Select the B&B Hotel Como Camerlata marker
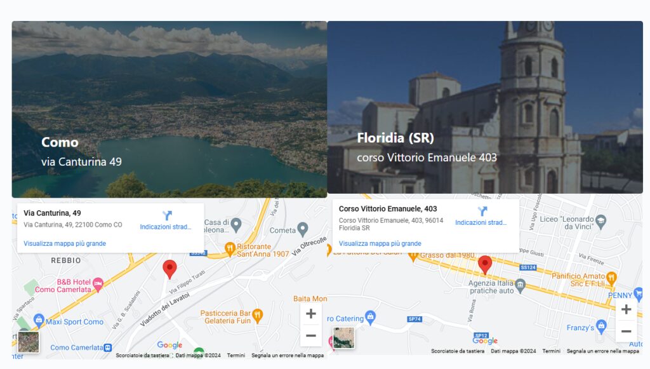 [x=98, y=282]
